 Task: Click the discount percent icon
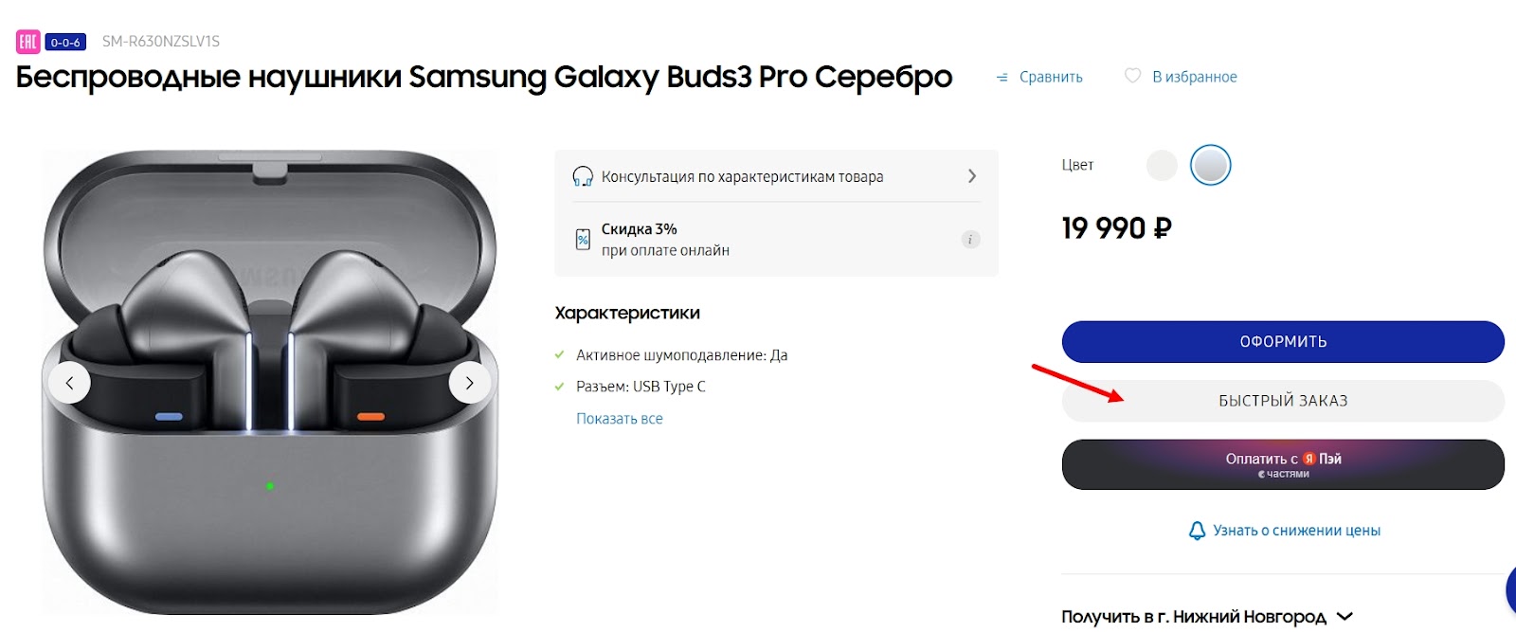pos(584,240)
